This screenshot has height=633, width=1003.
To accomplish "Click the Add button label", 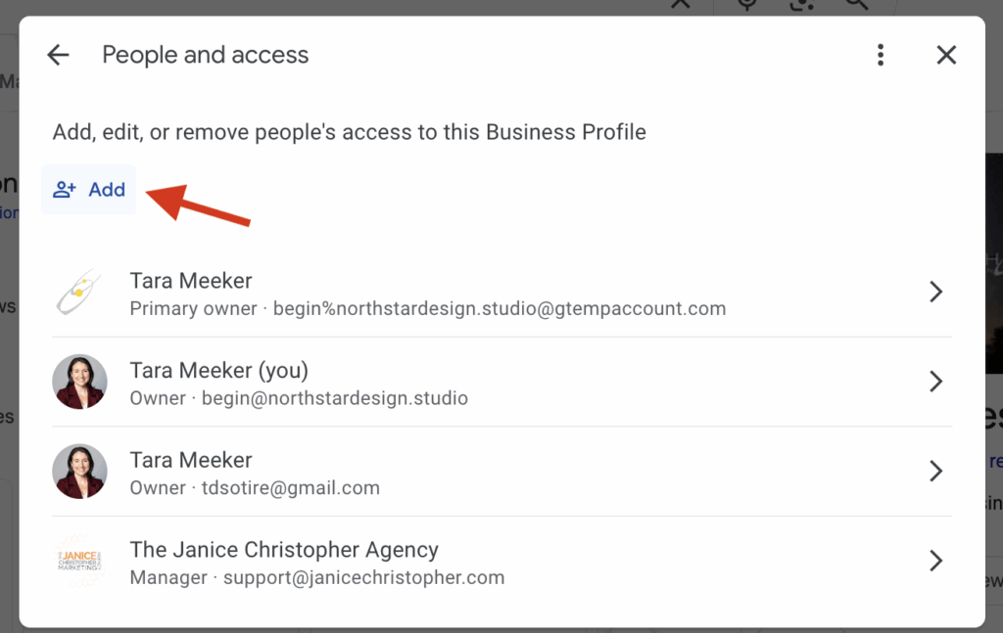I will 107,190.
